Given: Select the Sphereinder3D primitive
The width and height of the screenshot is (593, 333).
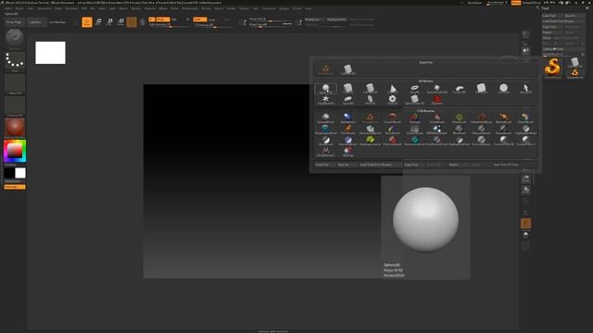Looking at the screenshot, I should pyautogui.click(x=414, y=100).
